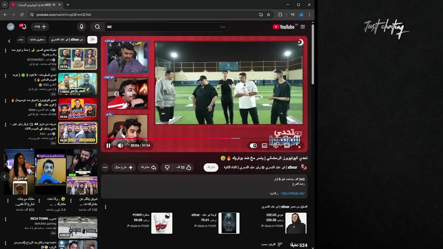Like the video with thumbs up
The height and width of the screenshot is (249, 443).
click(x=184, y=167)
